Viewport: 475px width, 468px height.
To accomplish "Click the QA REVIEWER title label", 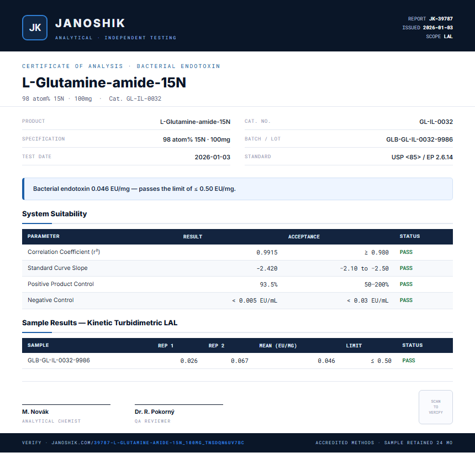I will [152, 422].
